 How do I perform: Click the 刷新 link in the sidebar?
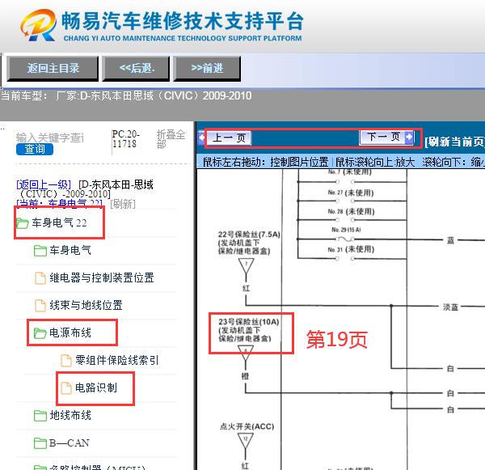(x=123, y=204)
